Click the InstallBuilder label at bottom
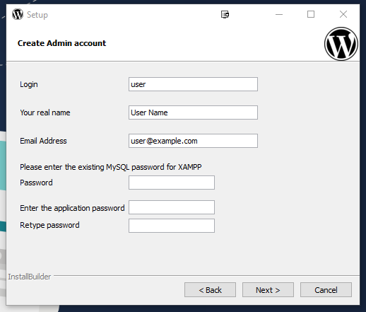 click(x=30, y=277)
